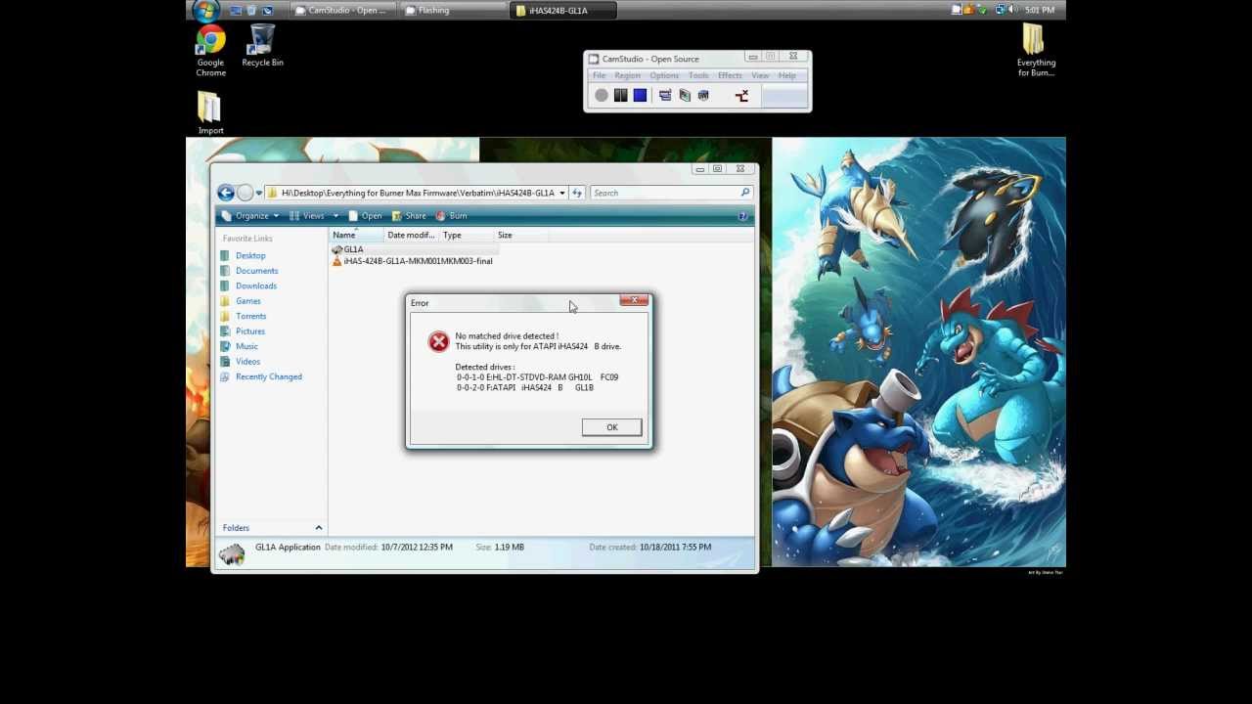Switch to iHAS424B-GL1A taskbar button
The image size is (1252, 704).
click(562, 11)
